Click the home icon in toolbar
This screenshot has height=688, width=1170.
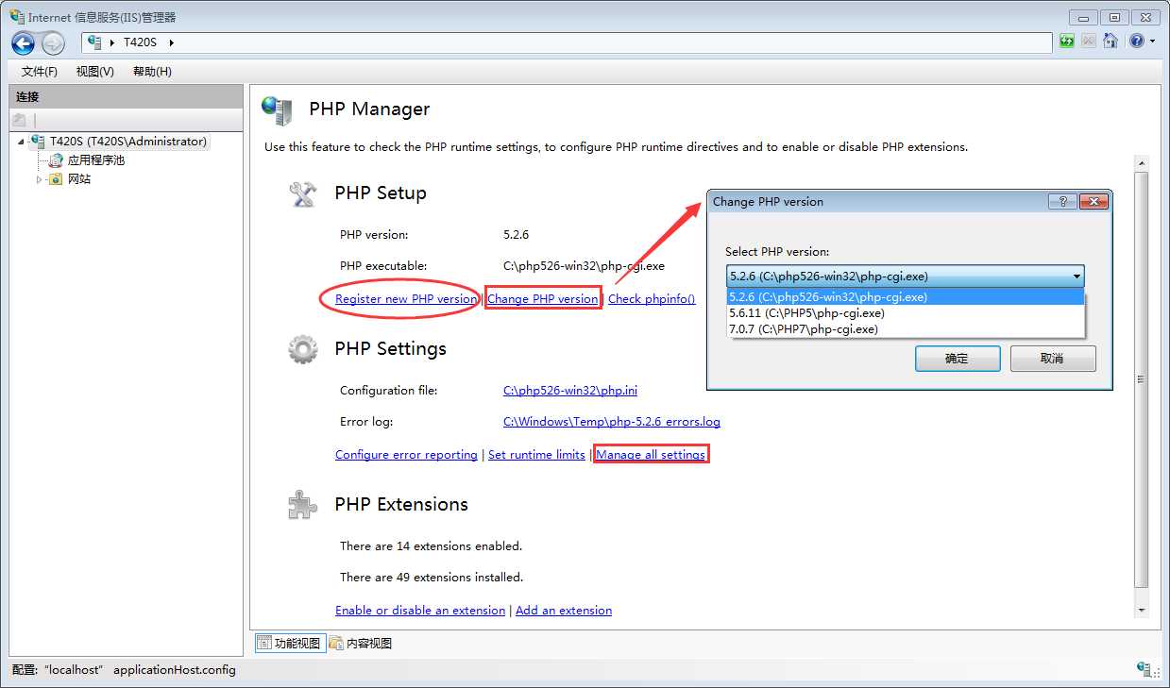click(1111, 42)
